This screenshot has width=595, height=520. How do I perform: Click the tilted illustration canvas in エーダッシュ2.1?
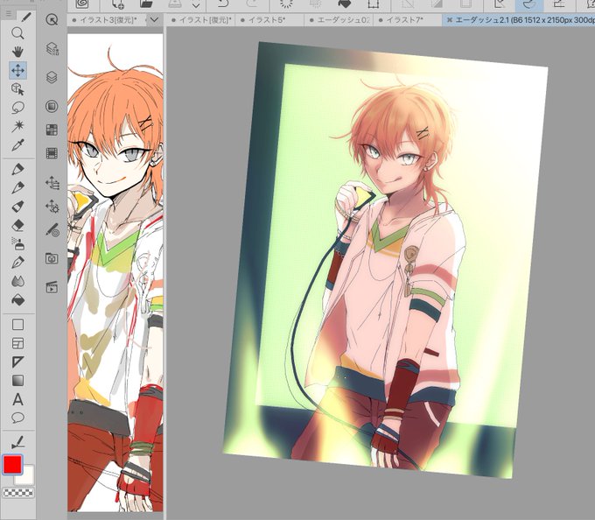point(384,260)
